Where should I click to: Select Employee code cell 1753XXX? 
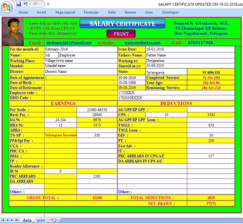[176, 93]
